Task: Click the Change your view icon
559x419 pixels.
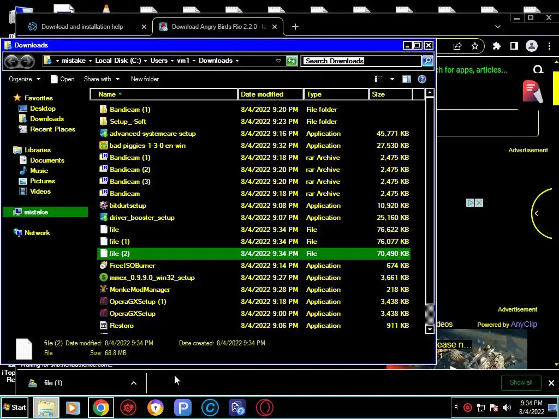Action: click(379, 79)
